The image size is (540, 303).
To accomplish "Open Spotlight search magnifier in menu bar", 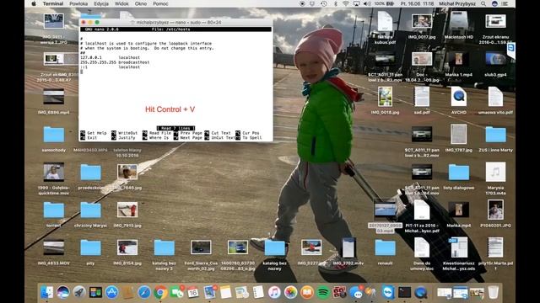I will 483,3.
